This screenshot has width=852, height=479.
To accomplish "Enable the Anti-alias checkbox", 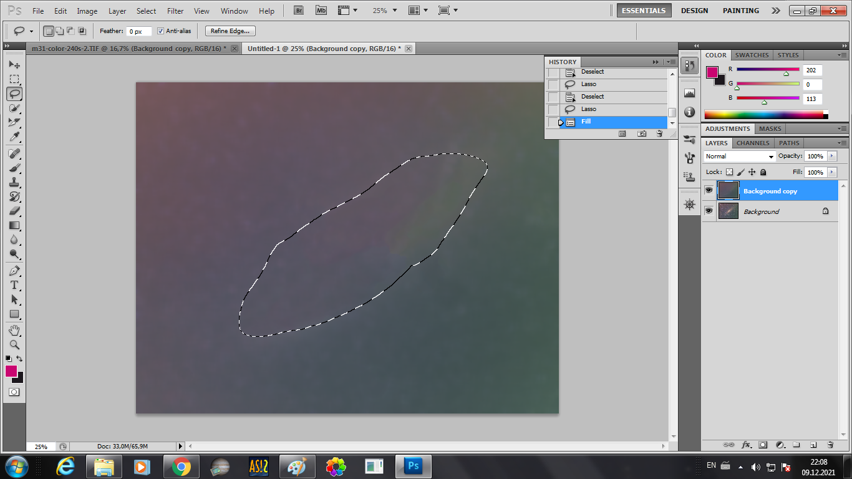I will pyautogui.click(x=161, y=31).
